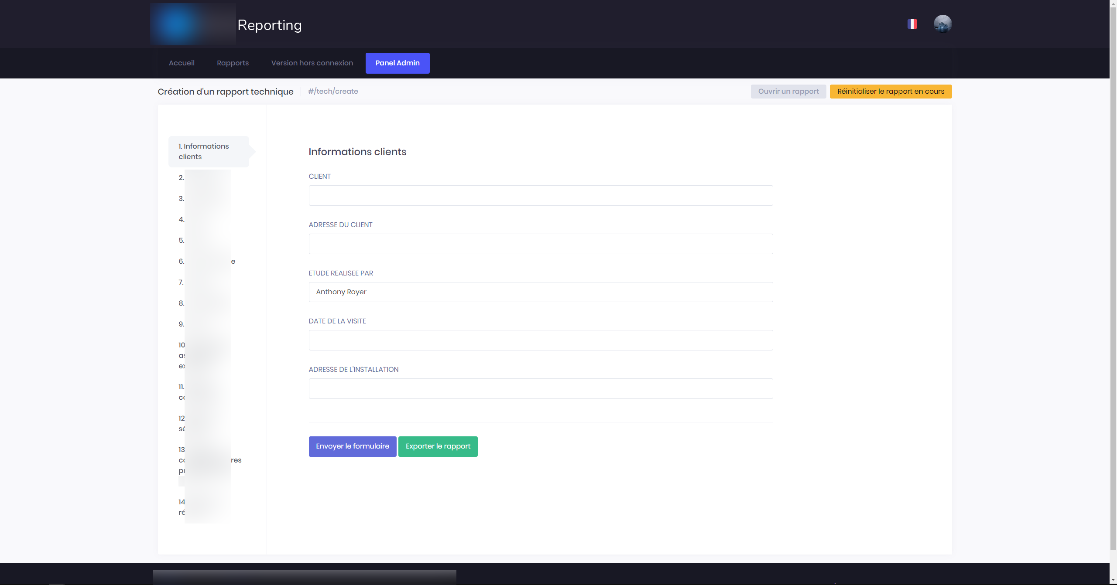Focus the Client input field
Screen dimensions: 1117x585
point(541,196)
